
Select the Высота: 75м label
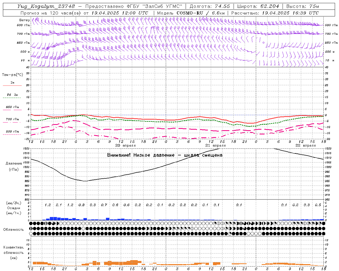pyautogui.click(x=302, y=6)
